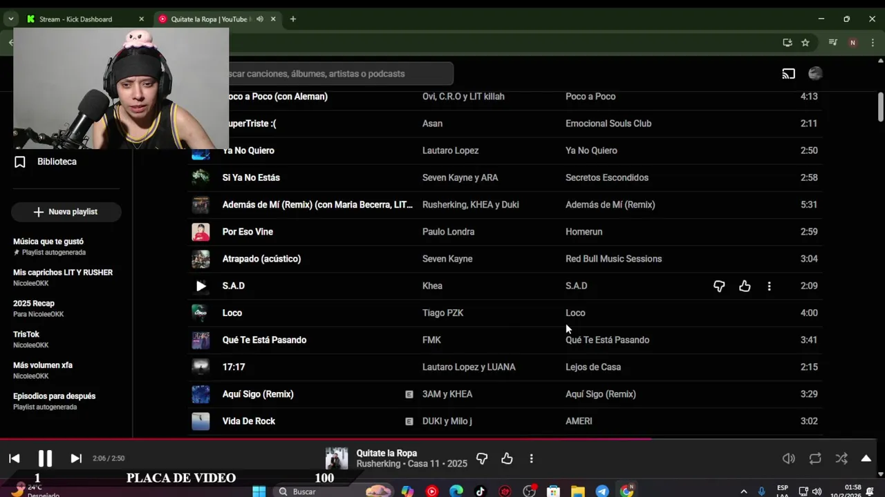Screen dimensions: 885x497
Task: Like the S.A.D song row
Action: 745,286
